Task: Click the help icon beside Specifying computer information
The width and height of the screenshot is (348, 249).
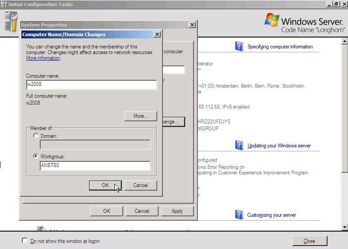Action: [x=239, y=46]
